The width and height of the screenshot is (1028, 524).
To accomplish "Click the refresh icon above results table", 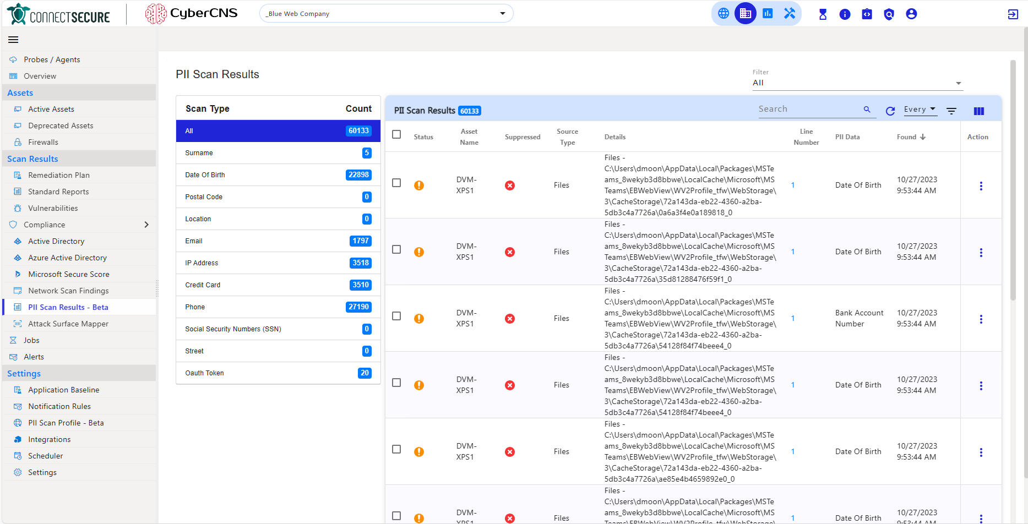I will pyautogui.click(x=890, y=111).
